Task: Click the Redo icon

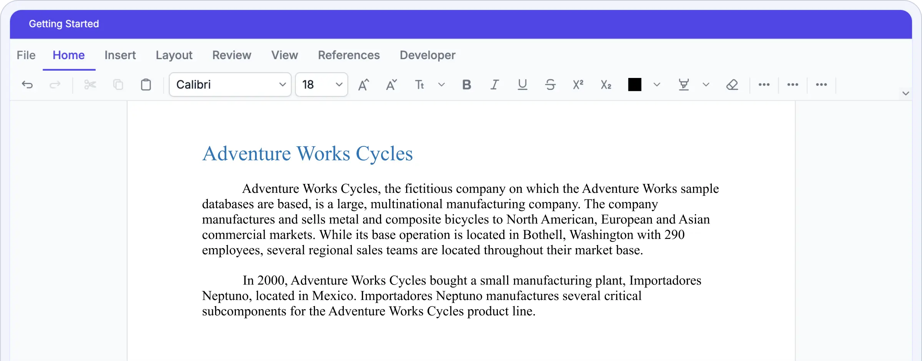Action: [55, 84]
